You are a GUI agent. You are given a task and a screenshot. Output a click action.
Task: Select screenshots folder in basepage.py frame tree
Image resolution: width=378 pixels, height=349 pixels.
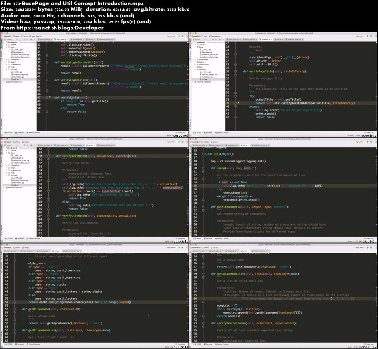[x=204, y=64]
